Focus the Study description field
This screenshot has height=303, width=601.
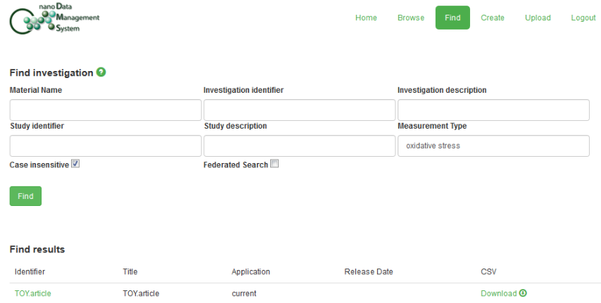point(299,146)
